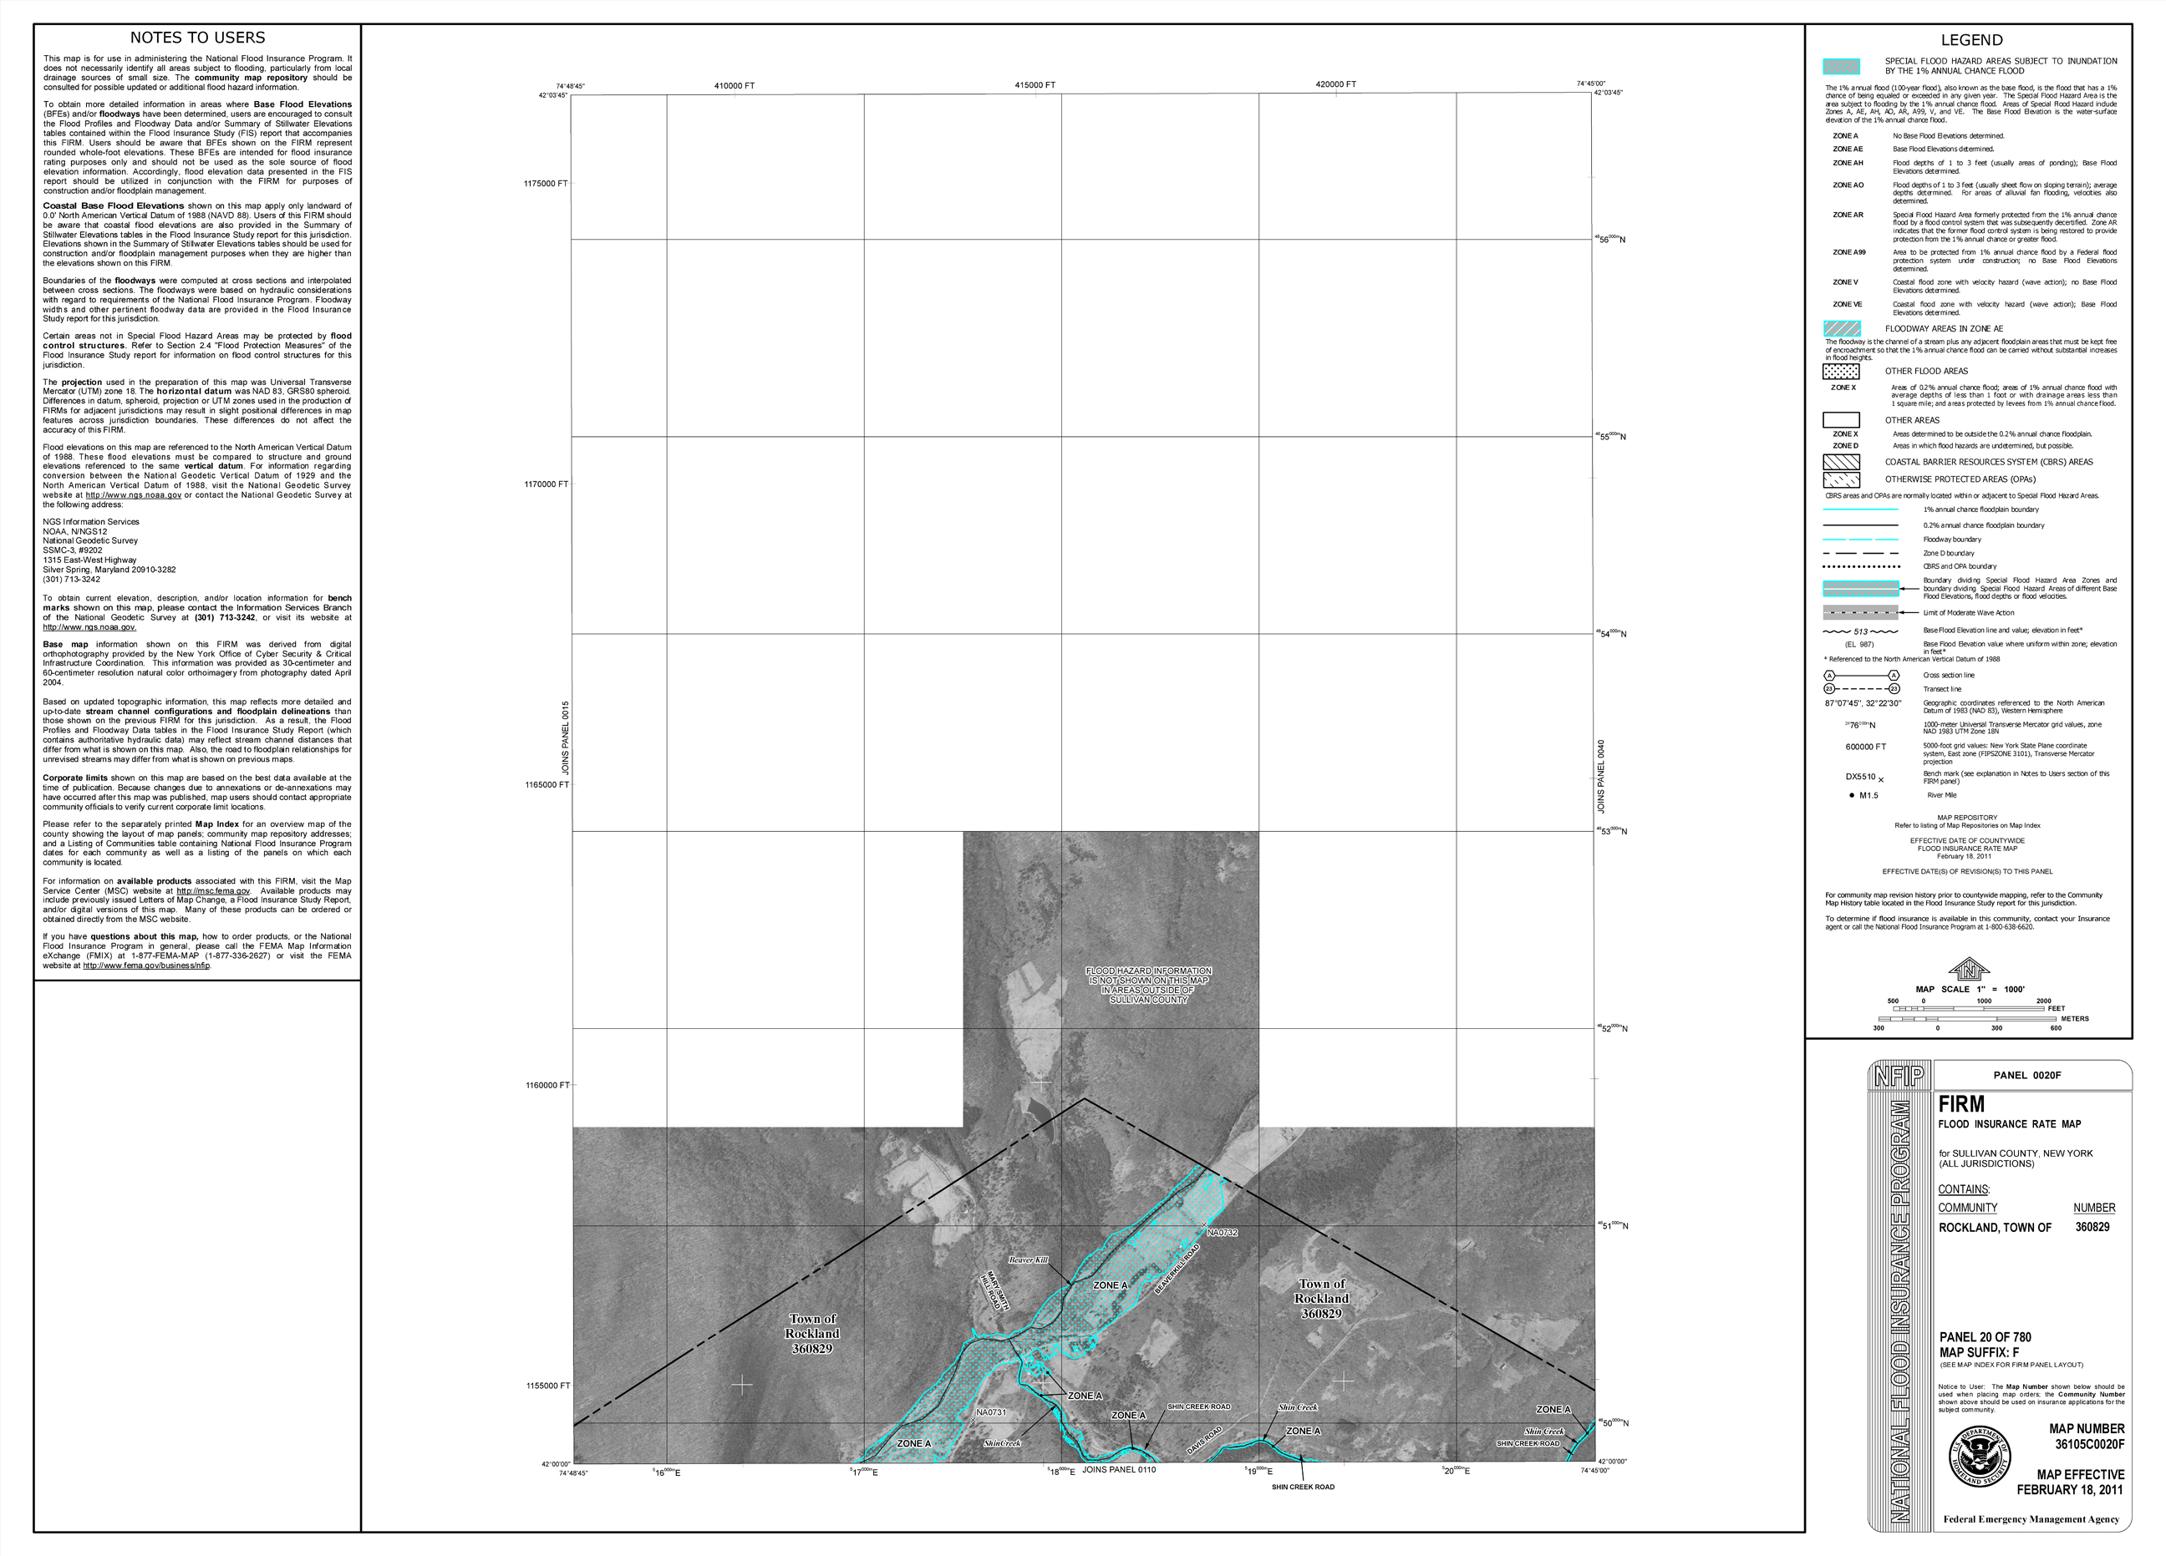2166x1556 pixels.
Task: Select the CBRS and OPA boundary dotted line
Action: 1860,567
